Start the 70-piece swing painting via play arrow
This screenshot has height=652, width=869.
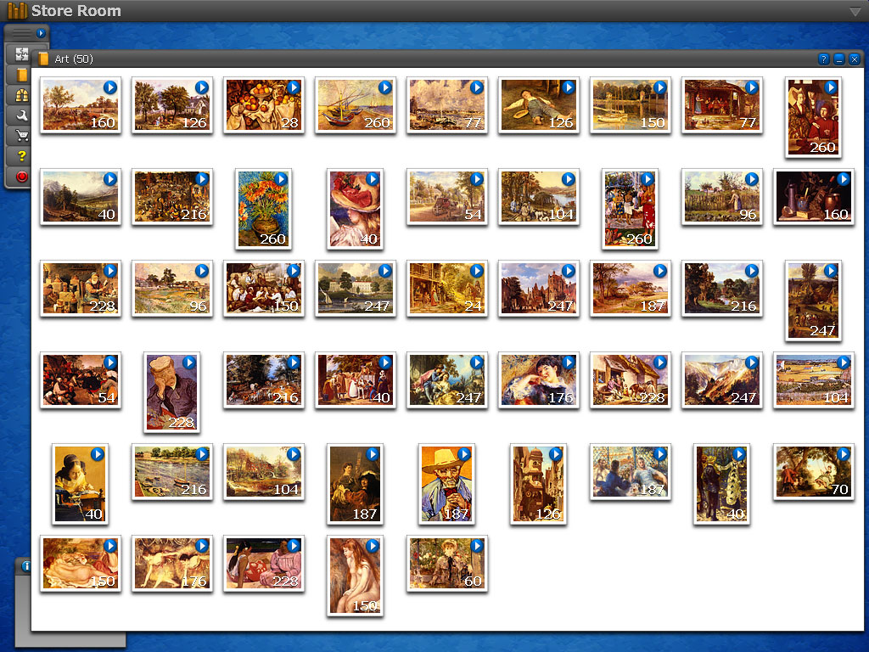(x=843, y=455)
